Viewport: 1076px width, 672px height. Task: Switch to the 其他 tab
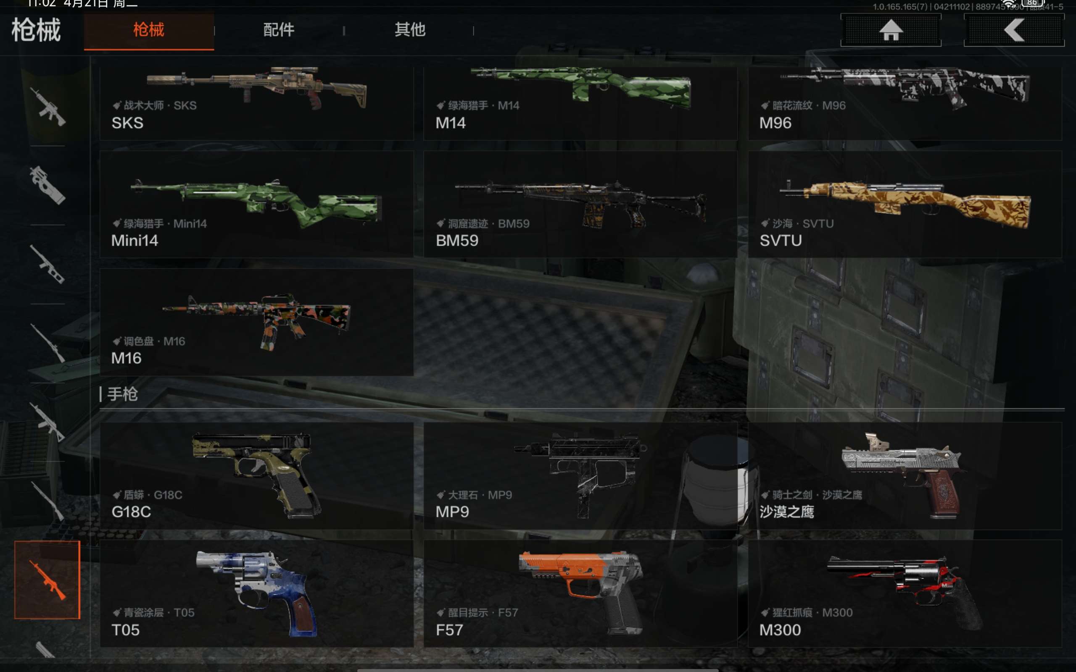pyautogui.click(x=409, y=30)
